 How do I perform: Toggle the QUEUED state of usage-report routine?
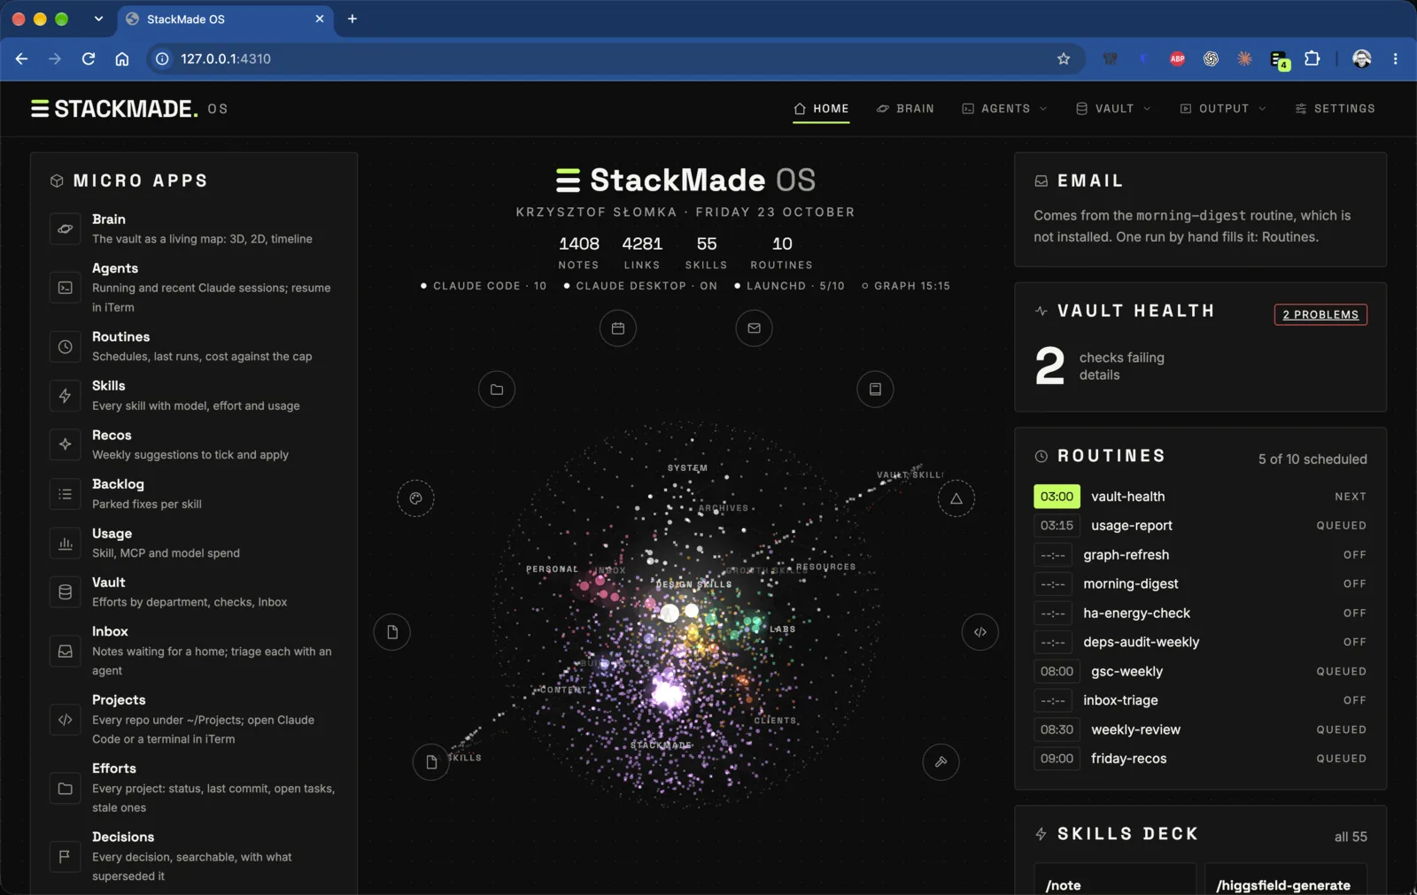pyautogui.click(x=1341, y=526)
